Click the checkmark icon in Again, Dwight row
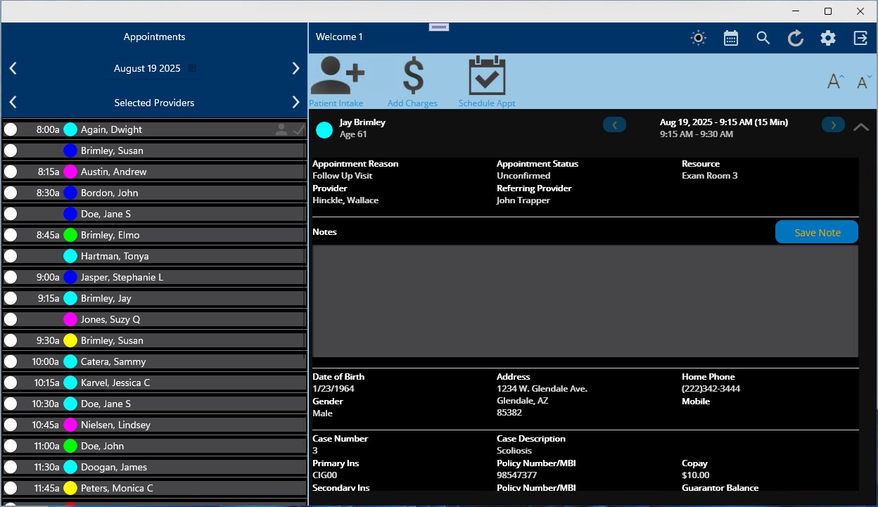Screen dimensions: 878x507 pyautogui.click(x=299, y=129)
